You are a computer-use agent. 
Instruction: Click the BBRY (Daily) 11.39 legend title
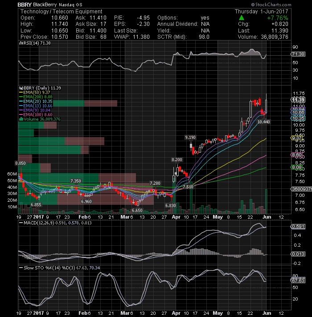click(42, 88)
